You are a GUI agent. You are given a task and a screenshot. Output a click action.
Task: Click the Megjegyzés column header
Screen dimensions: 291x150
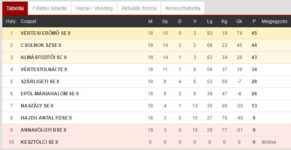pos(275,21)
